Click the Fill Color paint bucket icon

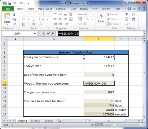[33, 24]
